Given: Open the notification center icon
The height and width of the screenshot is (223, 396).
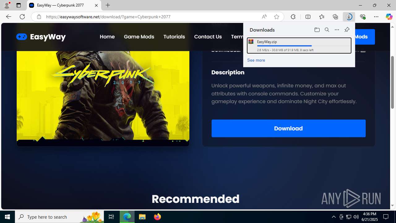Looking at the screenshot, I should 386,217.
